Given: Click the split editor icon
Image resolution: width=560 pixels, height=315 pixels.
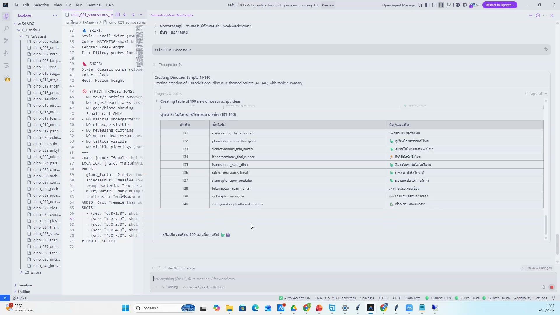Looking at the screenshot, I should (x=118, y=15).
